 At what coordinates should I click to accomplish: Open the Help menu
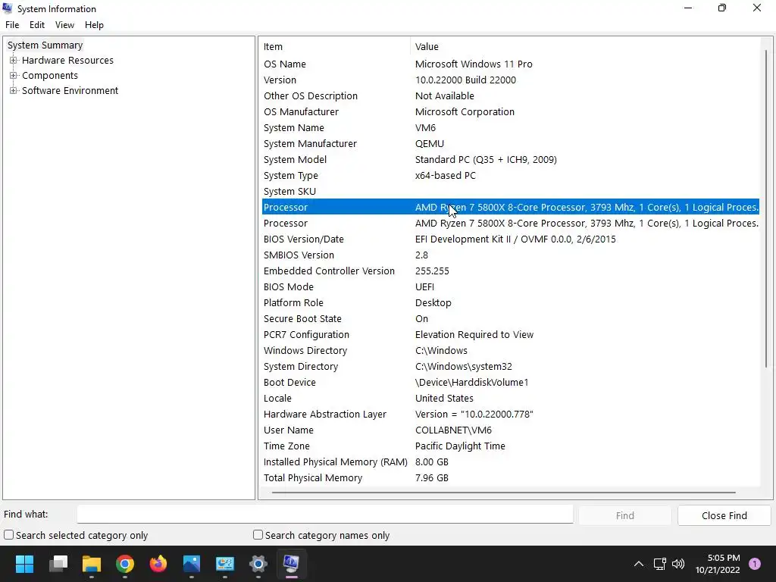click(94, 25)
